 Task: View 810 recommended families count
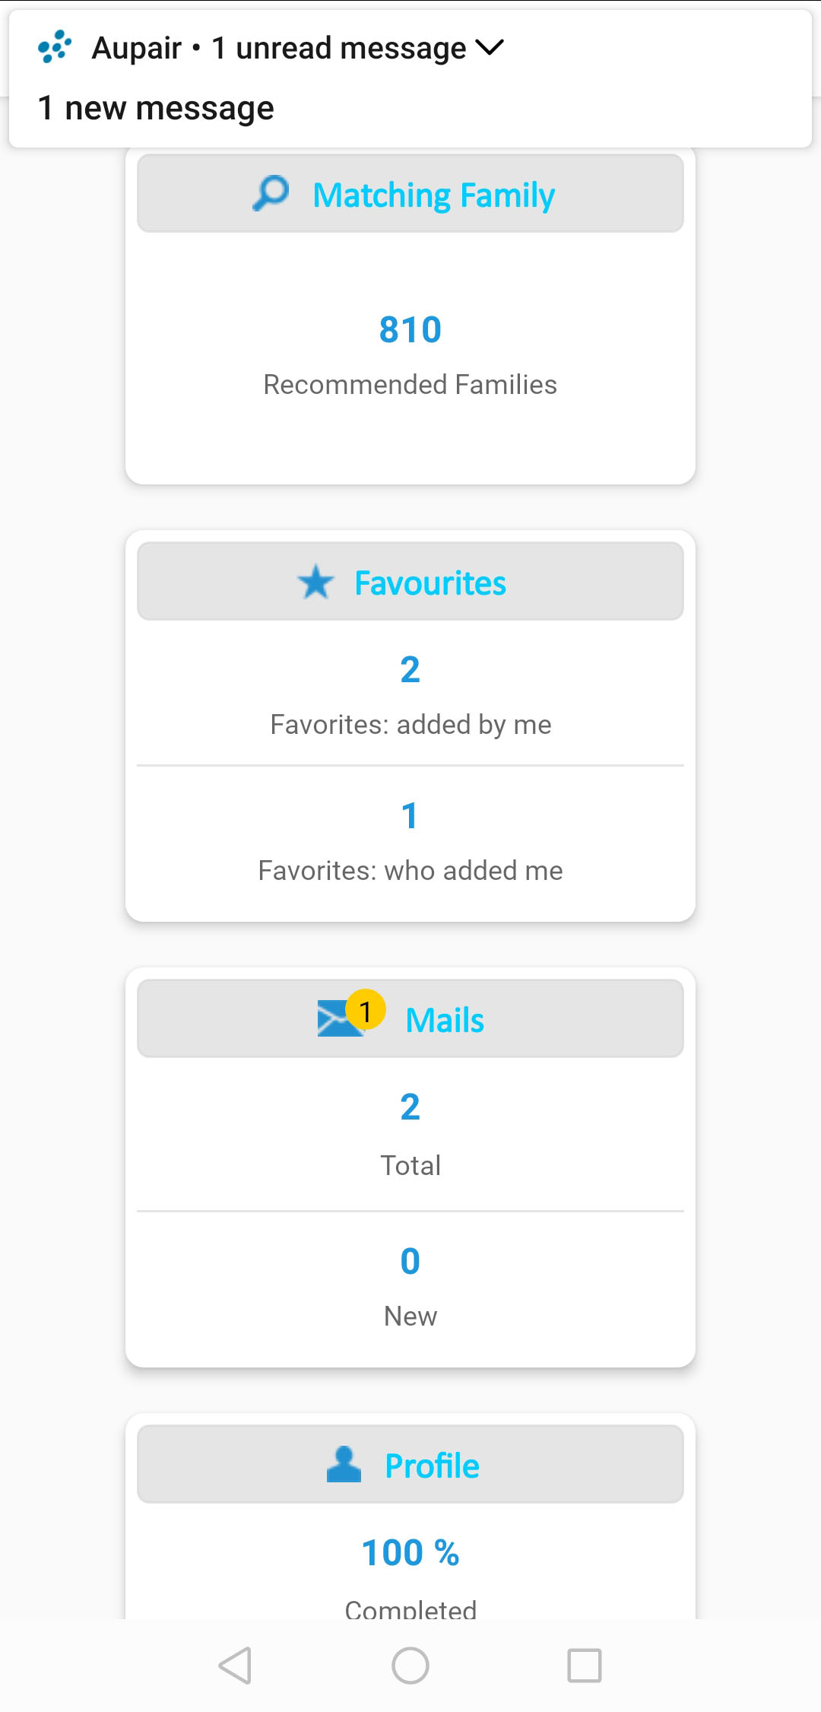tap(410, 330)
